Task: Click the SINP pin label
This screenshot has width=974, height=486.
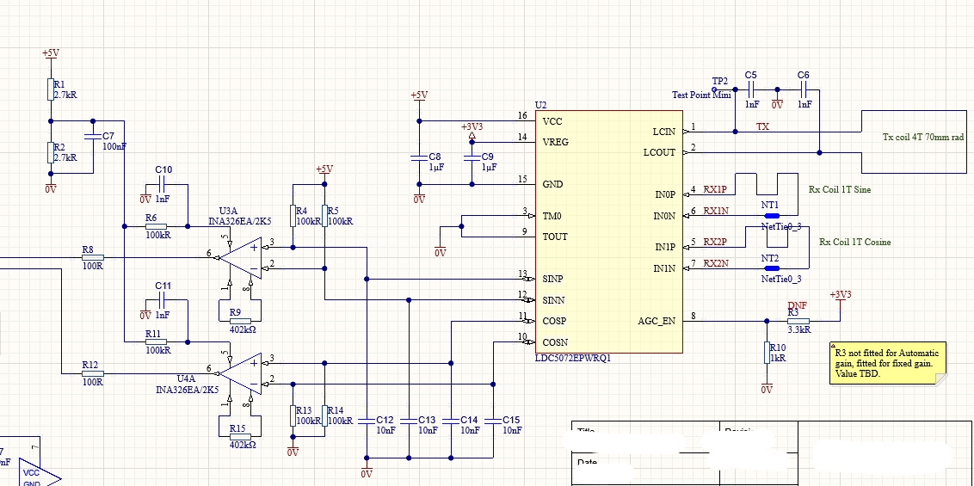Action: (x=554, y=279)
